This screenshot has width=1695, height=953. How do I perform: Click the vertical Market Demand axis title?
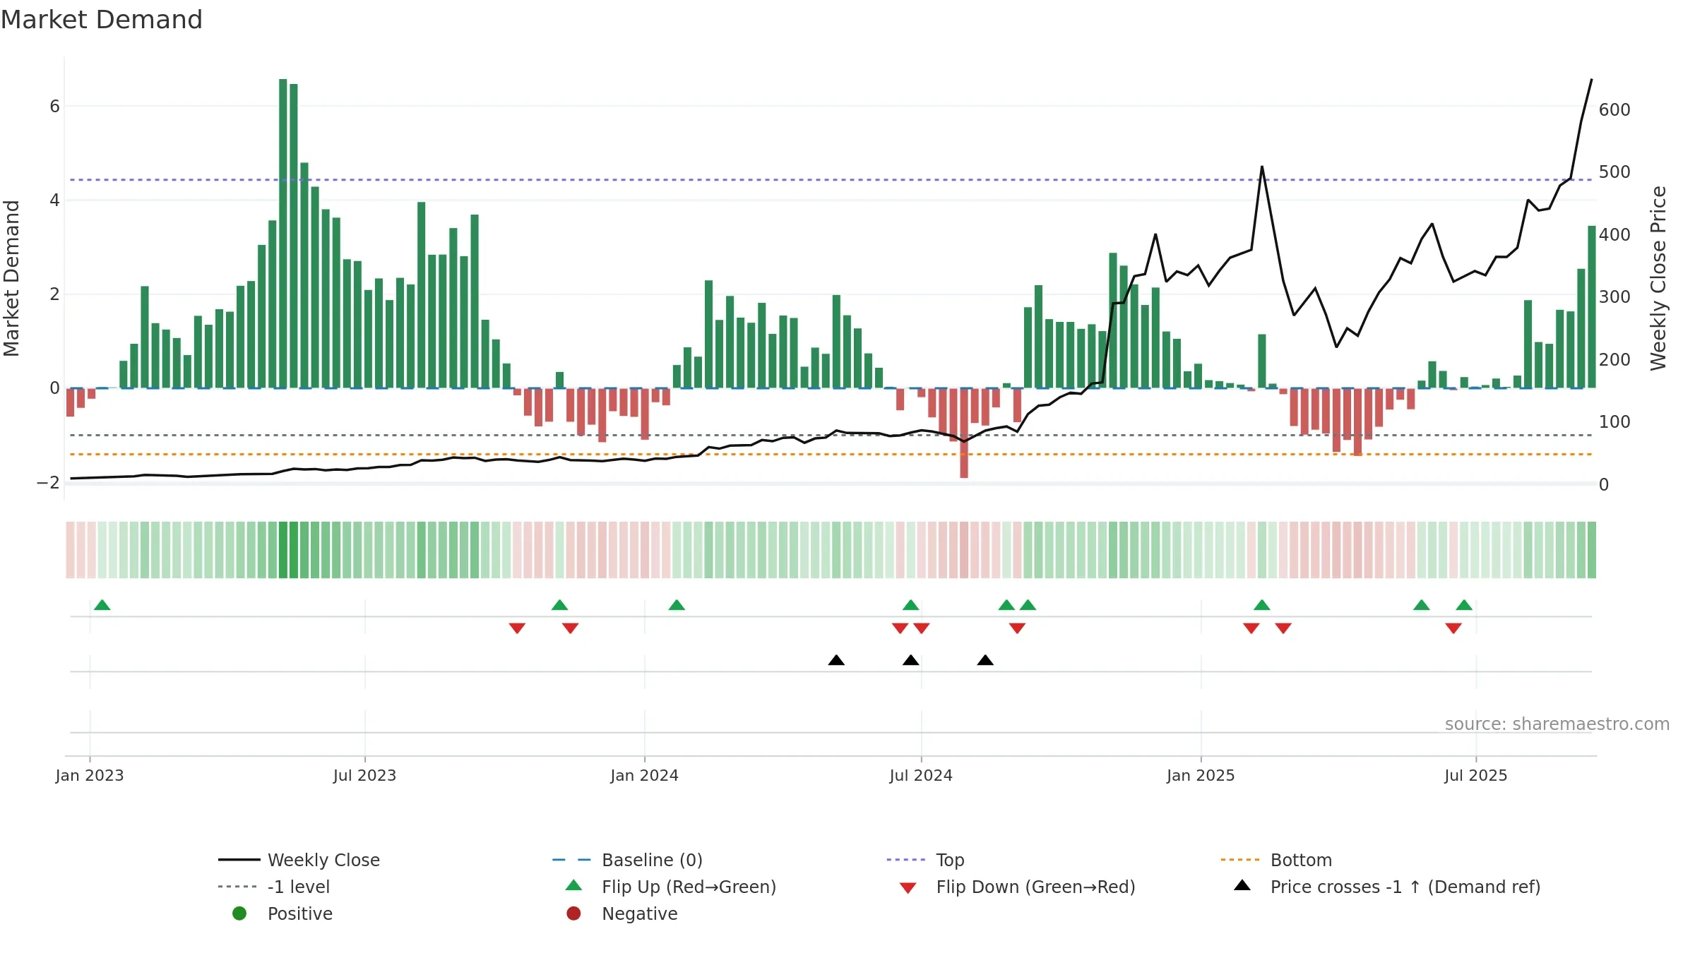[x=11, y=278]
